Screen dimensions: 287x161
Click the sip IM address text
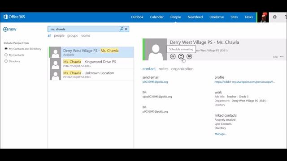pyautogui.click(x=157, y=97)
